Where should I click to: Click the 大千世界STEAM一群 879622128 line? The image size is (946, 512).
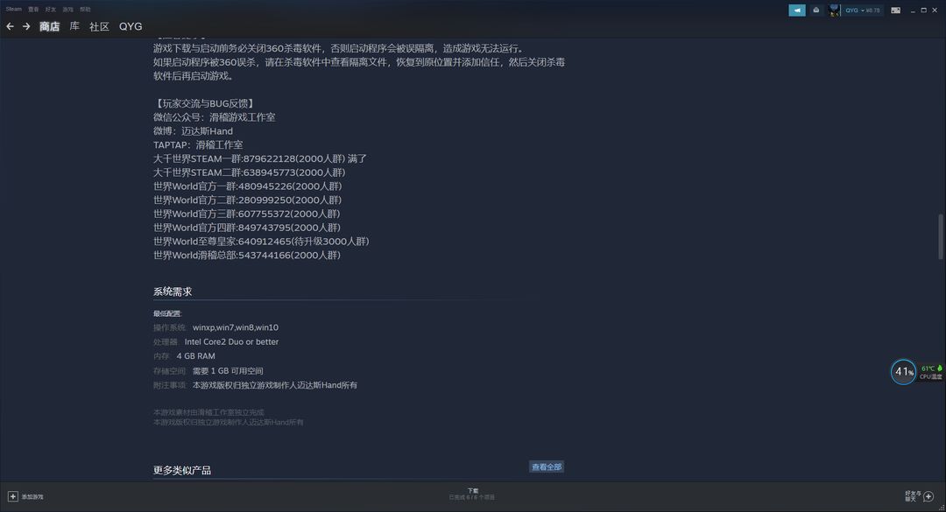260,158
